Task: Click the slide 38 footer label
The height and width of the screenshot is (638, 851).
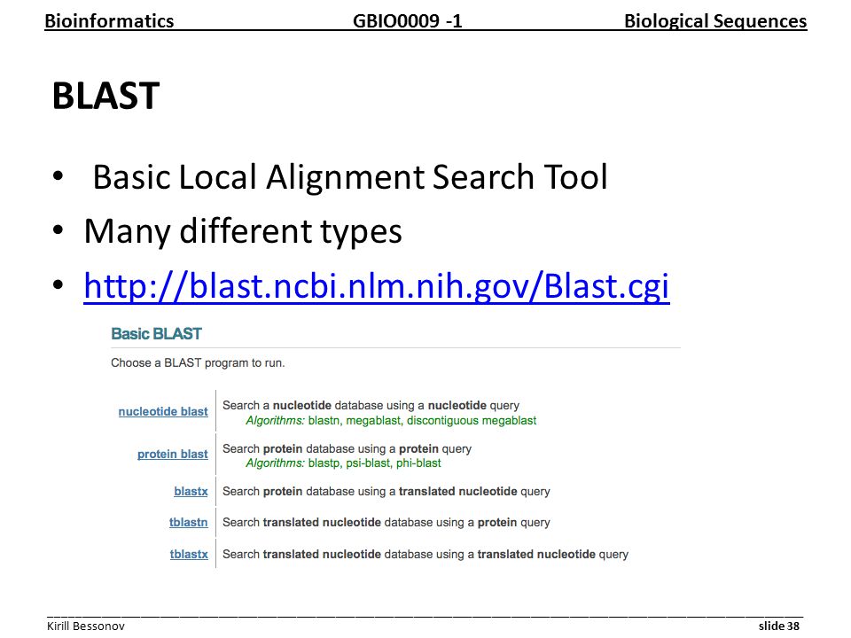Action: tap(779, 626)
